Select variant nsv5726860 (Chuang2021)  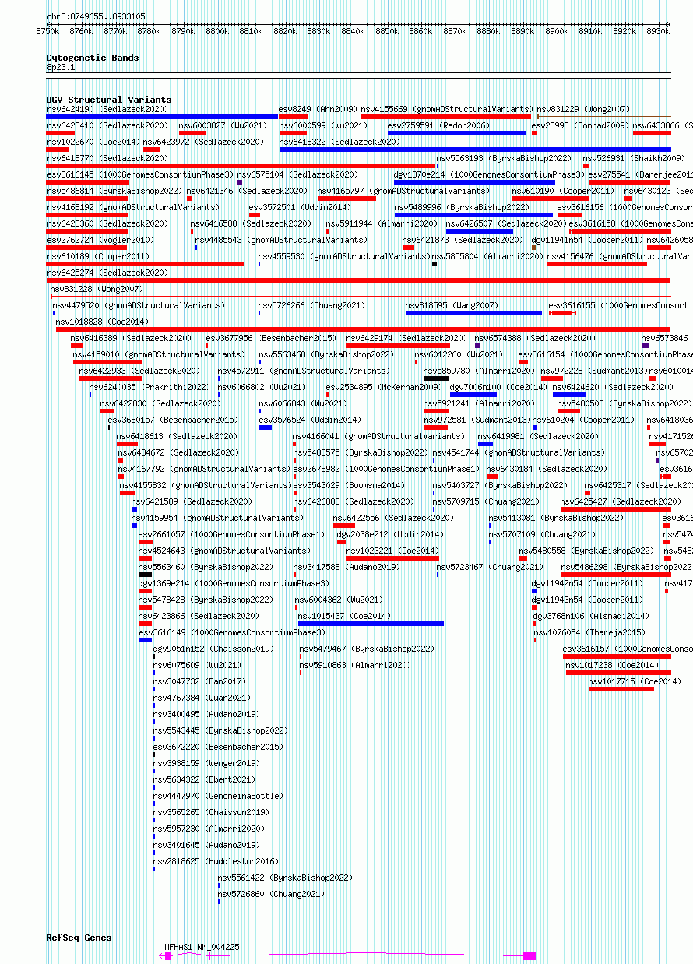click(x=271, y=894)
